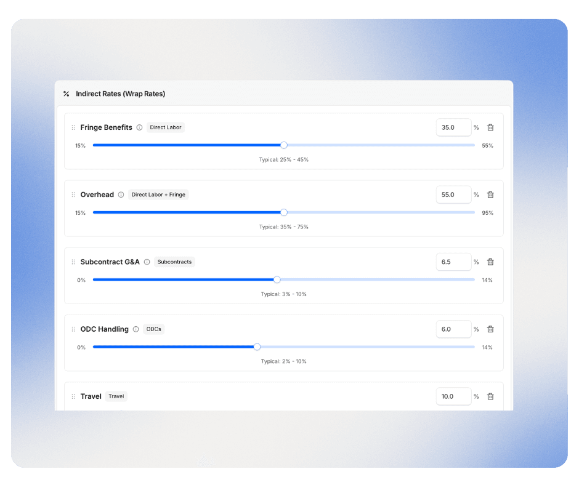Show info for Subcontract G&A
The width and height of the screenshot is (579, 485).
[147, 262]
